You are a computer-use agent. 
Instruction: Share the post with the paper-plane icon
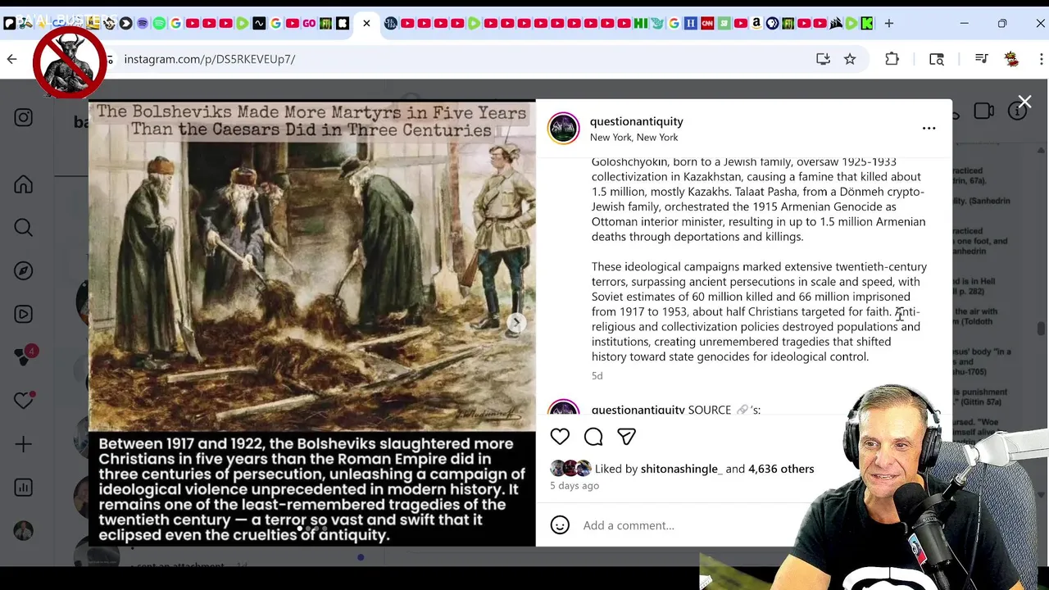tap(626, 437)
